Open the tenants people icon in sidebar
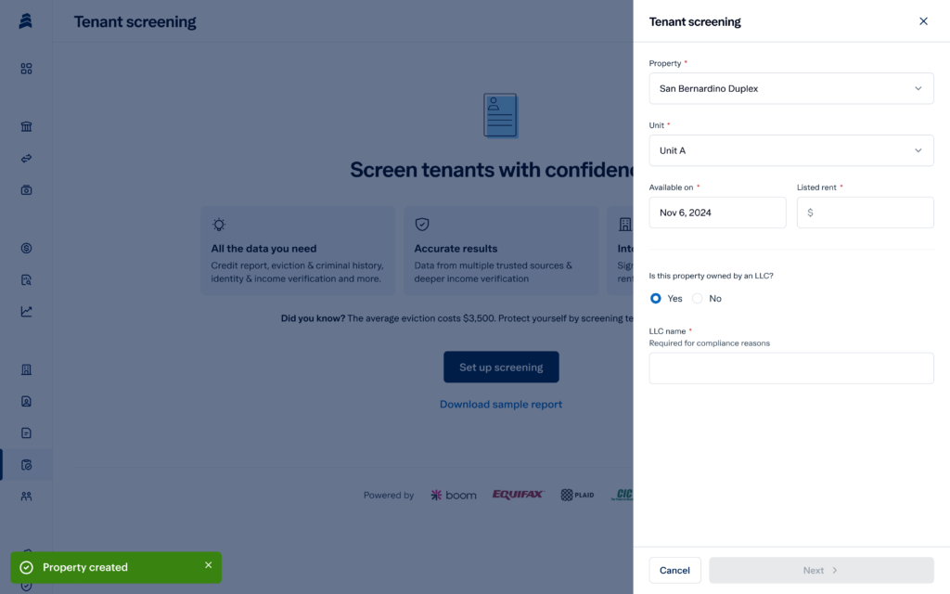The height and width of the screenshot is (594, 950). [x=26, y=496]
